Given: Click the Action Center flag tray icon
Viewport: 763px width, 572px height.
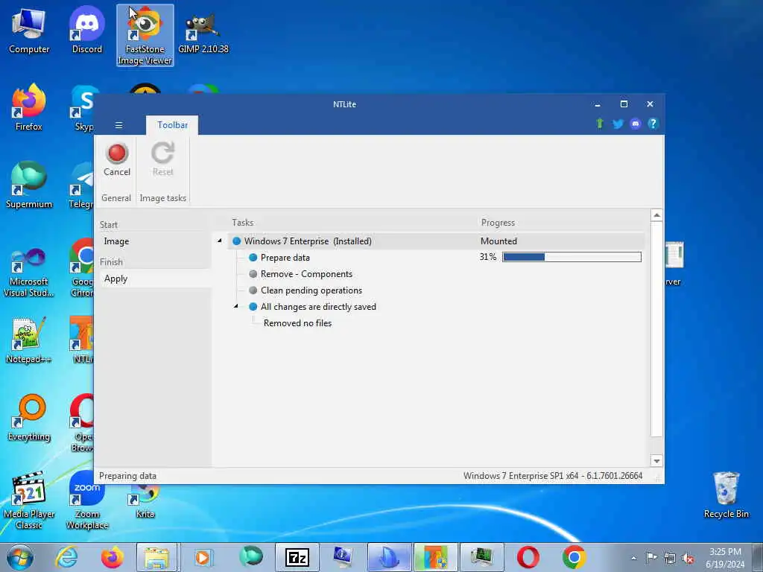Looking at the screenshot, I should point(651,557).
